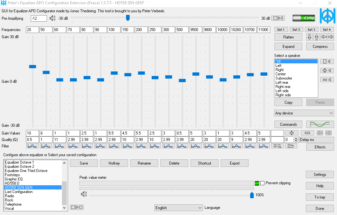The width and height of the screenshot is (337, 215).
Task: Shift all gains down with down arrow
Action: pos(309,37)
